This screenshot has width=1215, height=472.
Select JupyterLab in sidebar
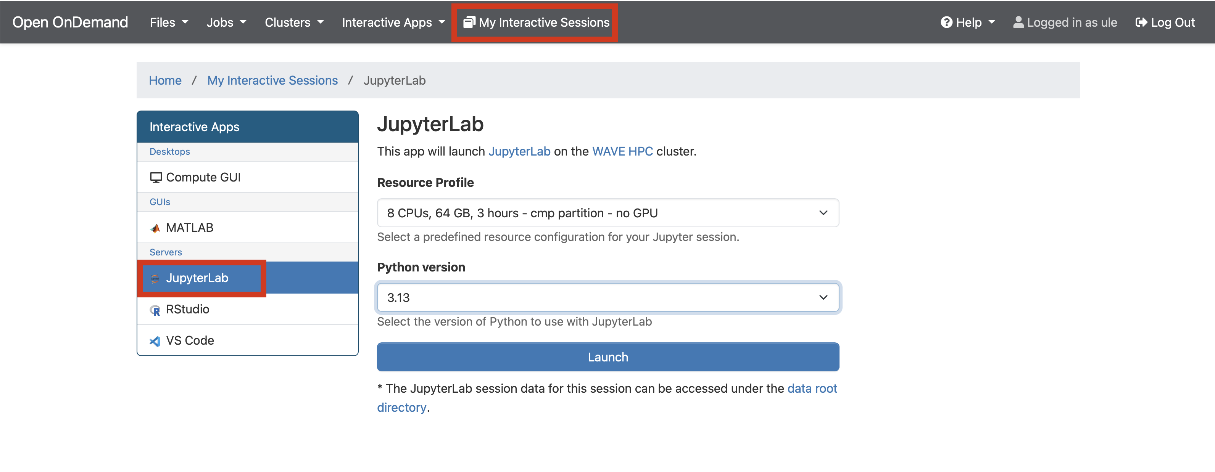coord(247,278)
